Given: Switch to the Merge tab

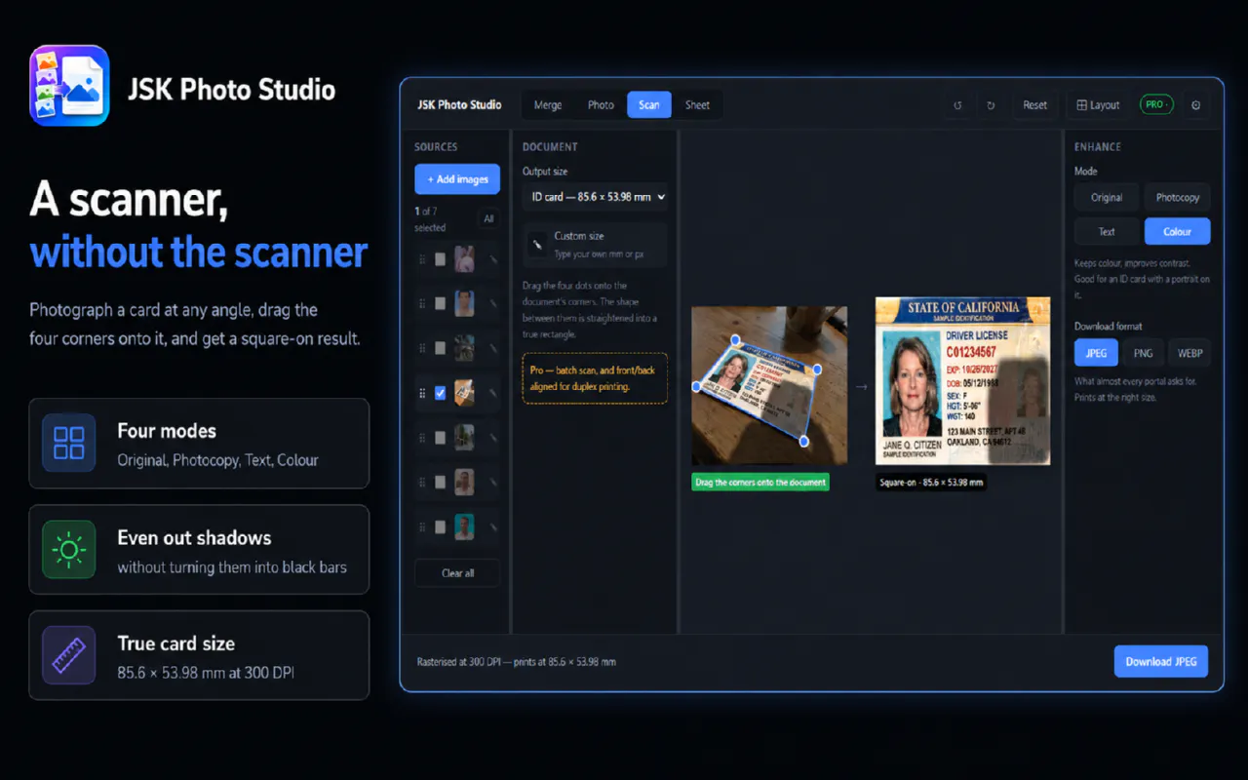Looking at the screenshot, I should [548, 105].
